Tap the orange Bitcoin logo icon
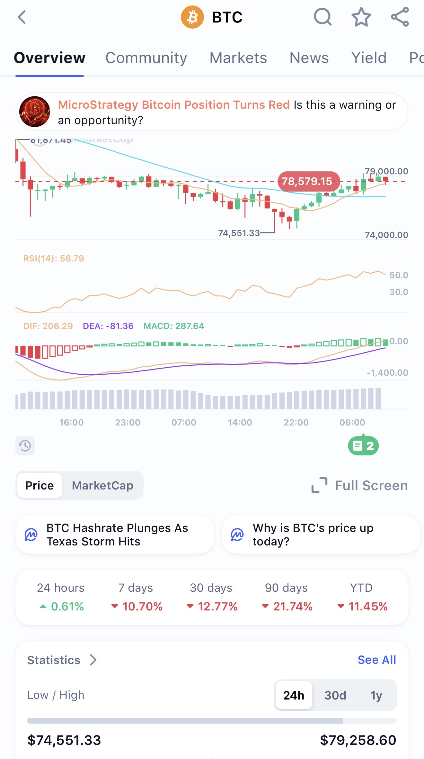 192,17
